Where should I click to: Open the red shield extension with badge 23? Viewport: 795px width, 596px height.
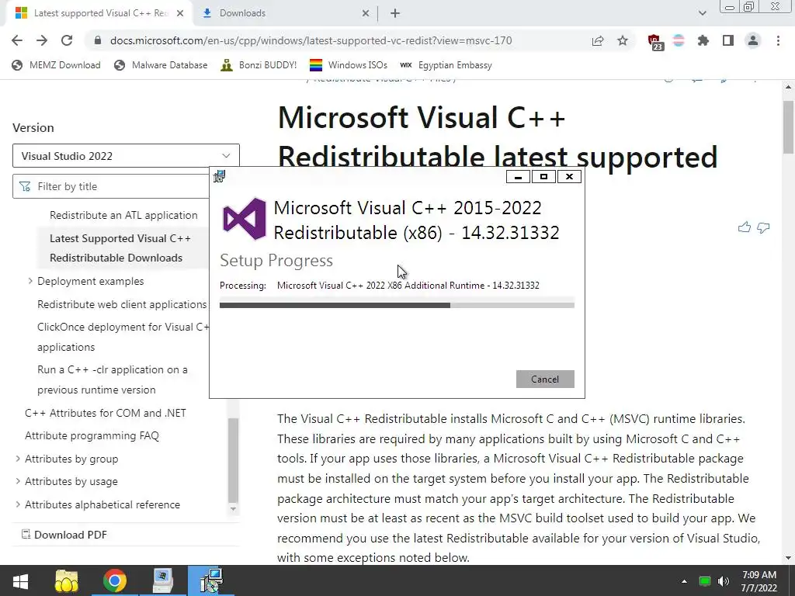pos(654,42)
